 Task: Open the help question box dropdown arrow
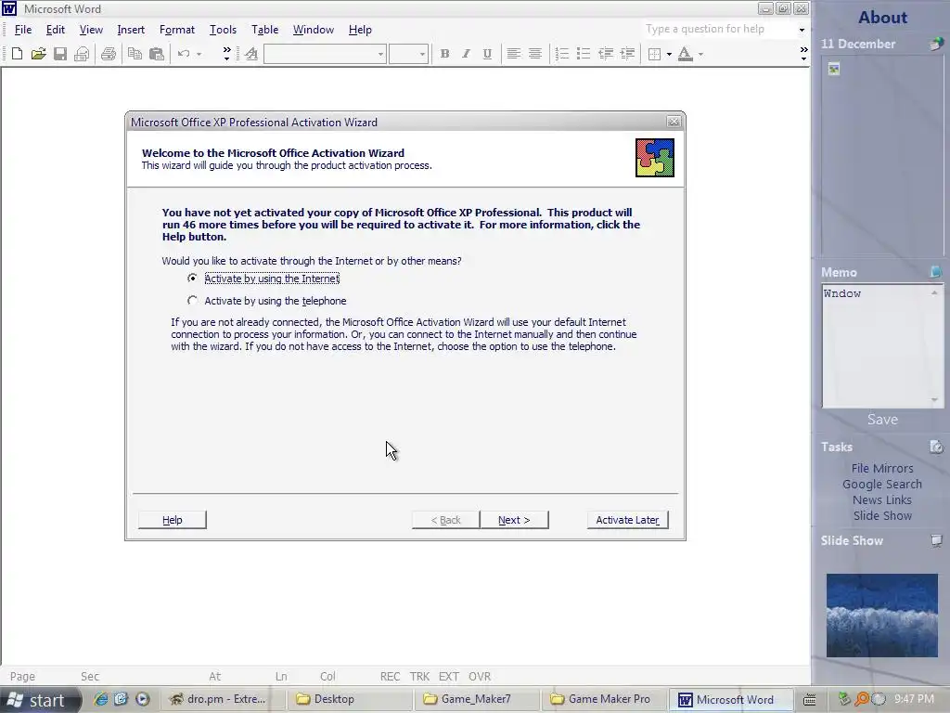pyautogui.click(x=802, y=30)
